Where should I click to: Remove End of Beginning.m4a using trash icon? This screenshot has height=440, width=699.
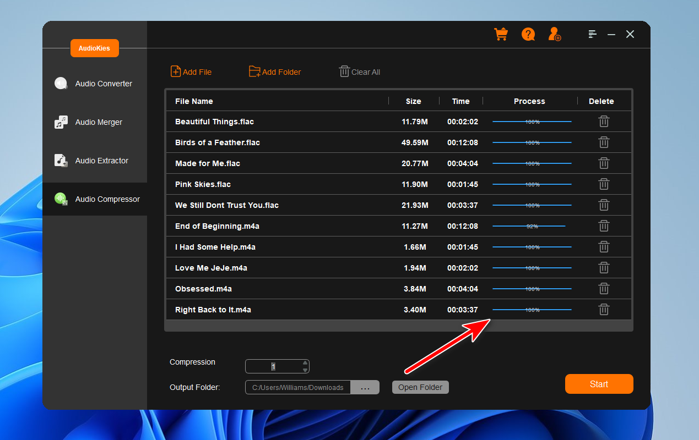604,226
